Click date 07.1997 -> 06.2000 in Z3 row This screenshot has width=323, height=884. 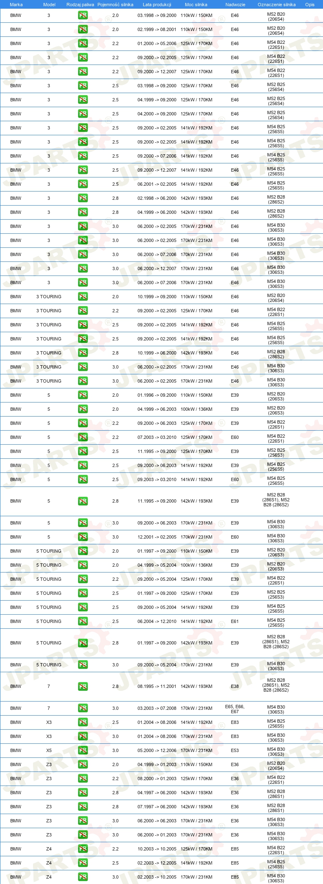click(x=157, y=807)
